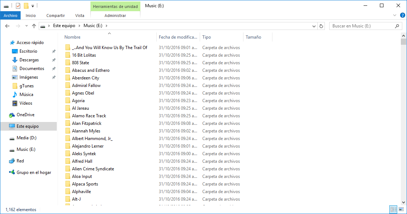
Task: Click inside the Buscar en Music search field
Action: tap(362, 26)
